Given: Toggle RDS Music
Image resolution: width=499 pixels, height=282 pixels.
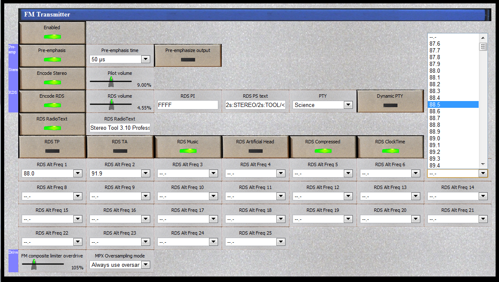Looking at the screenshot, I should click(x=188, y=147).
